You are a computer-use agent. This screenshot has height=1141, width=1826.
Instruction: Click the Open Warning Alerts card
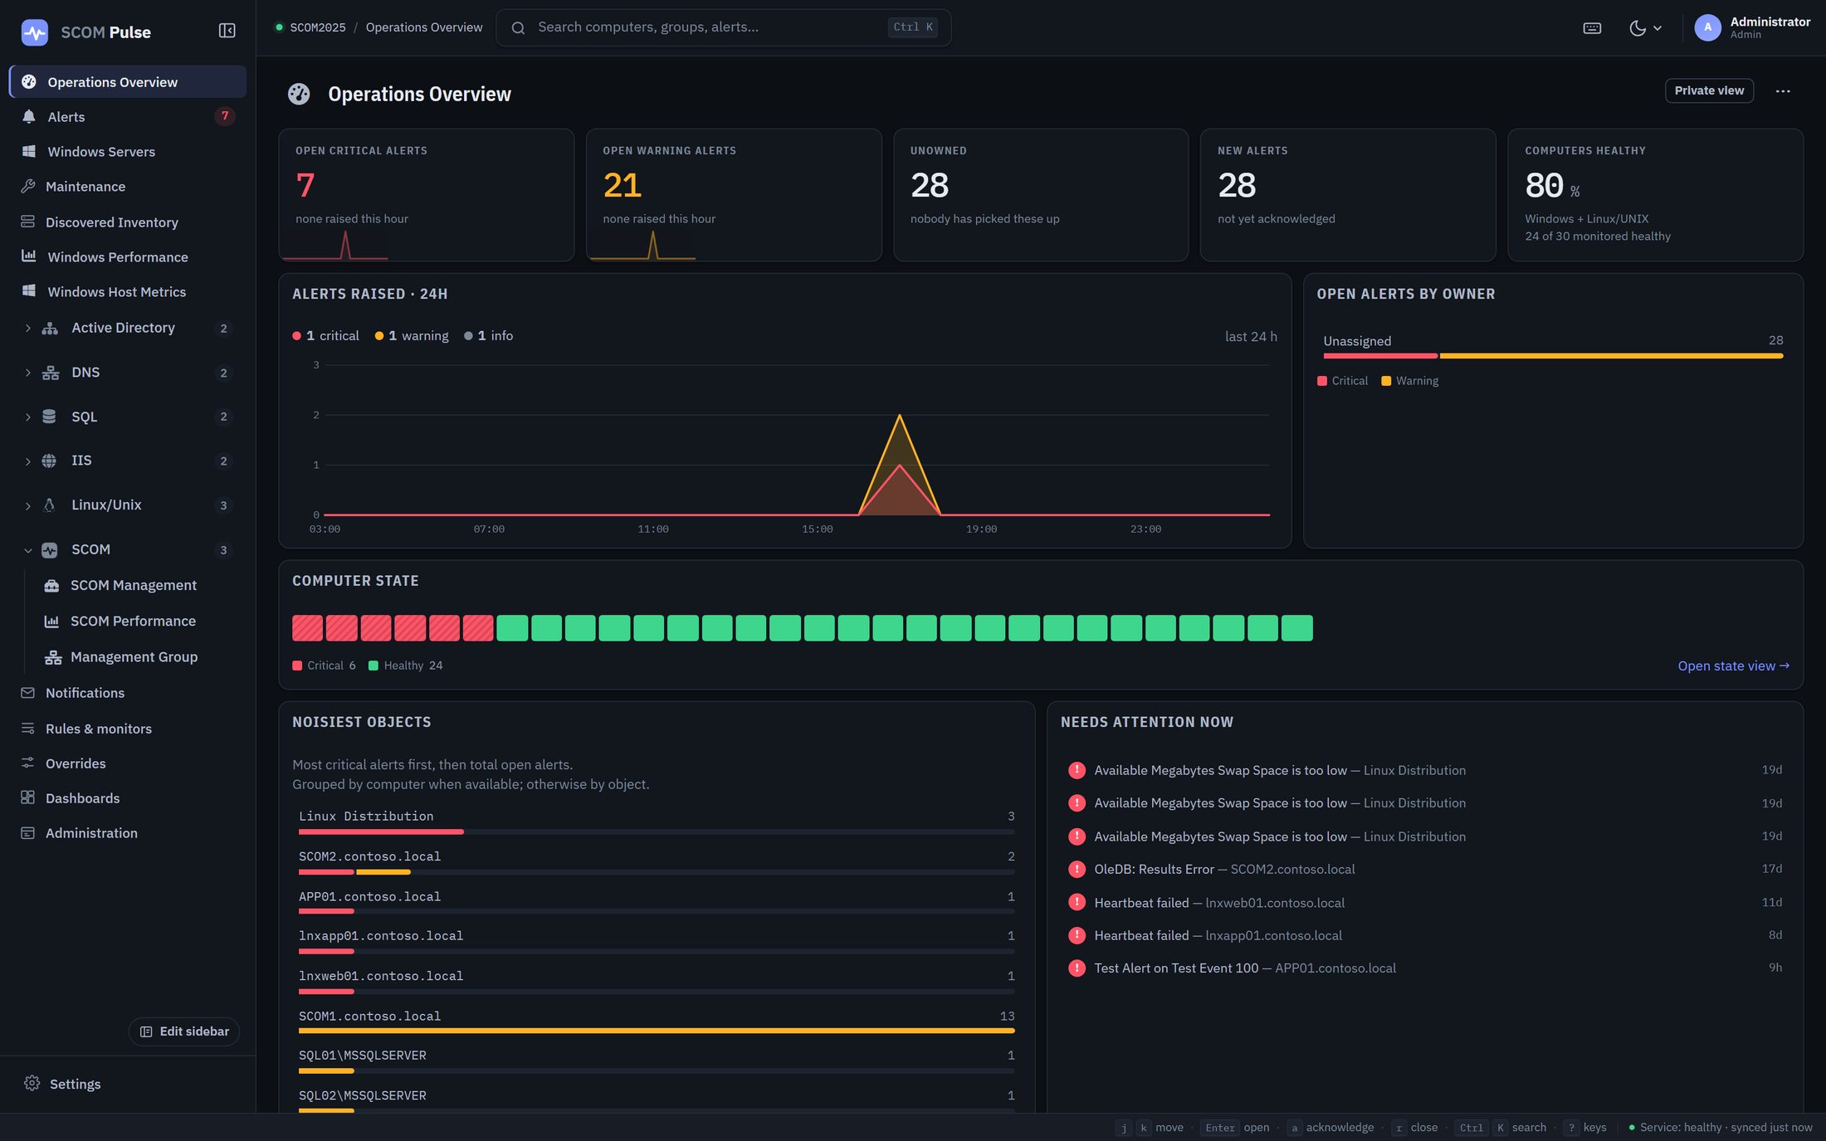[734, 195]
